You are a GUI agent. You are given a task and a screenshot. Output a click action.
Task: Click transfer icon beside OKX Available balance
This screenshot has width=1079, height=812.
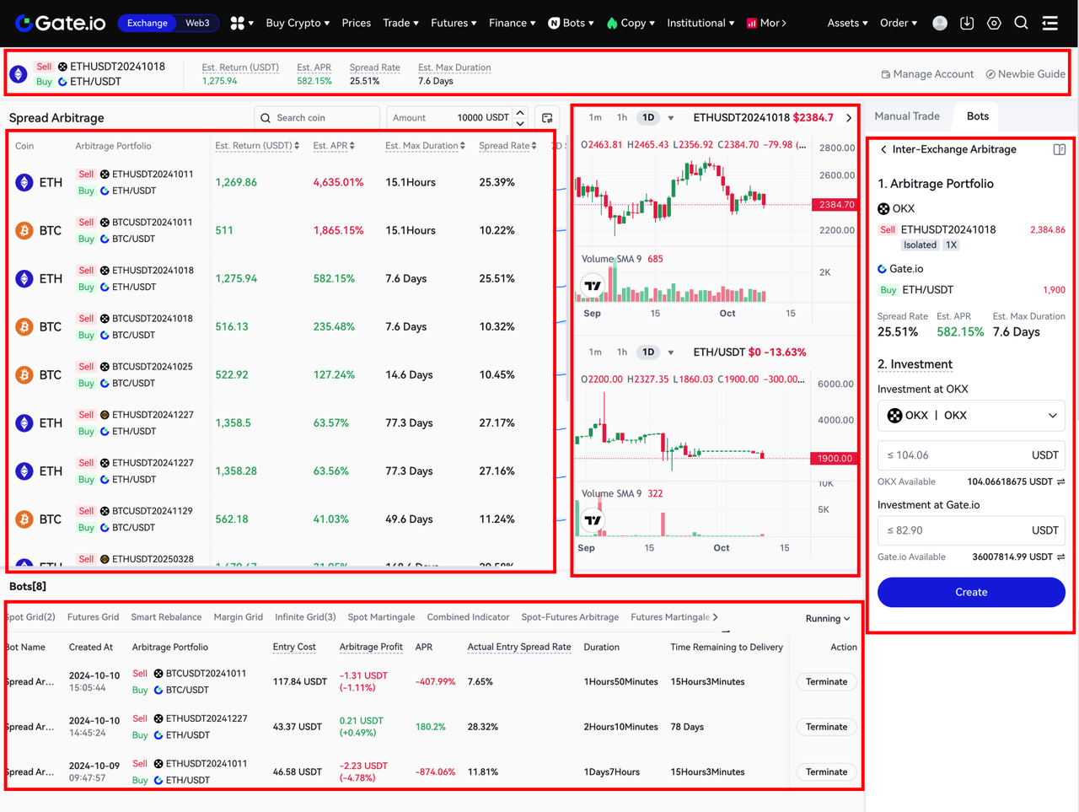1060,481
